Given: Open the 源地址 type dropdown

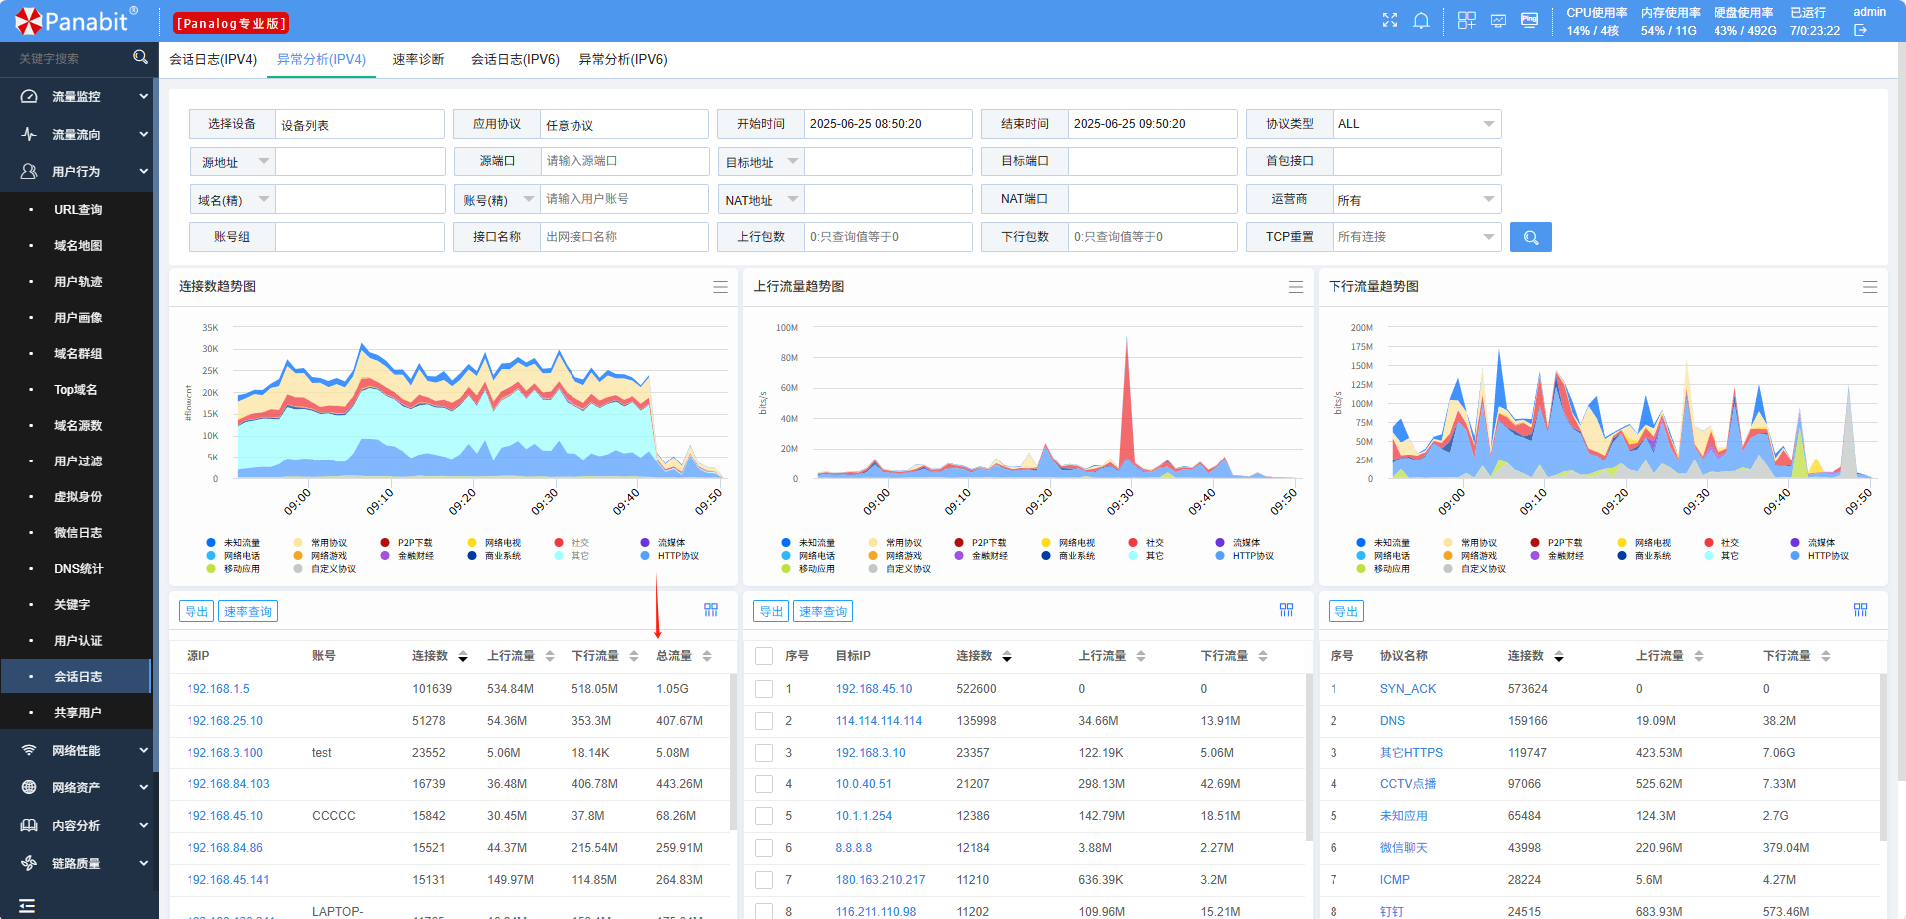Looking at the screenshot, I should (232, 161).
